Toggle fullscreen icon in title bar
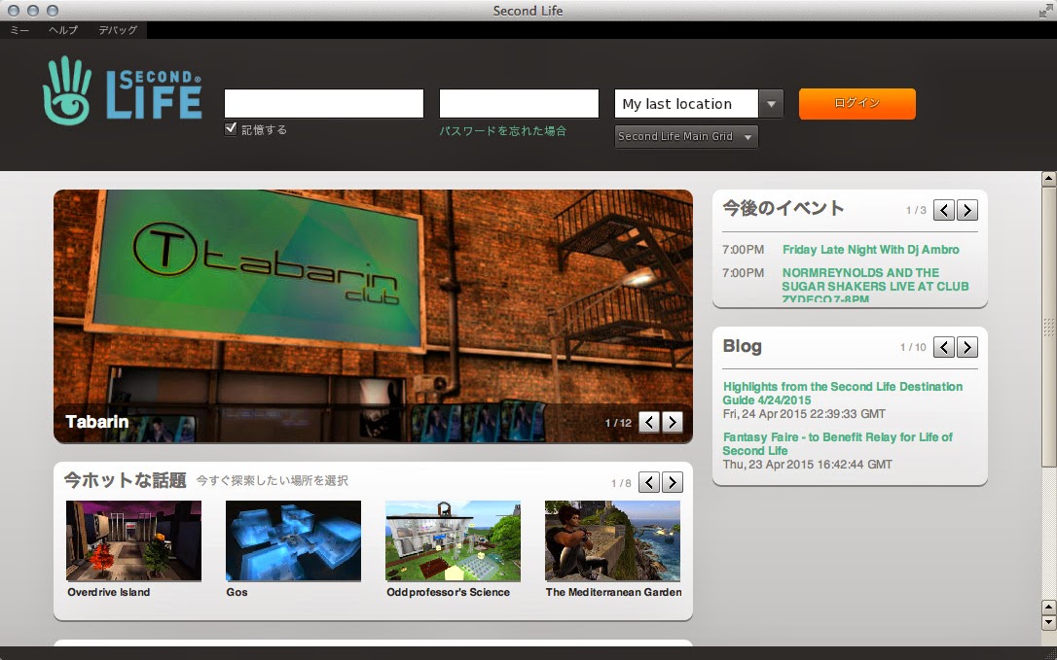 (x=1045, y=11)
